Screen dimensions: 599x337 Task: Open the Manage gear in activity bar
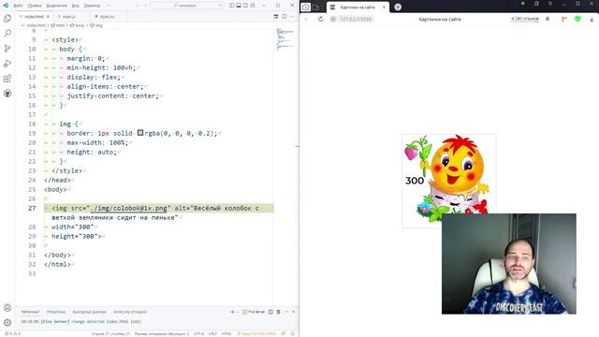pyautogui.click(x=7, y=322)
